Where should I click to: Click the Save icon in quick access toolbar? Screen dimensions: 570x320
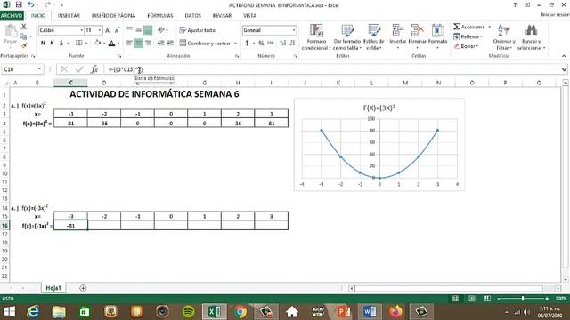19,4
